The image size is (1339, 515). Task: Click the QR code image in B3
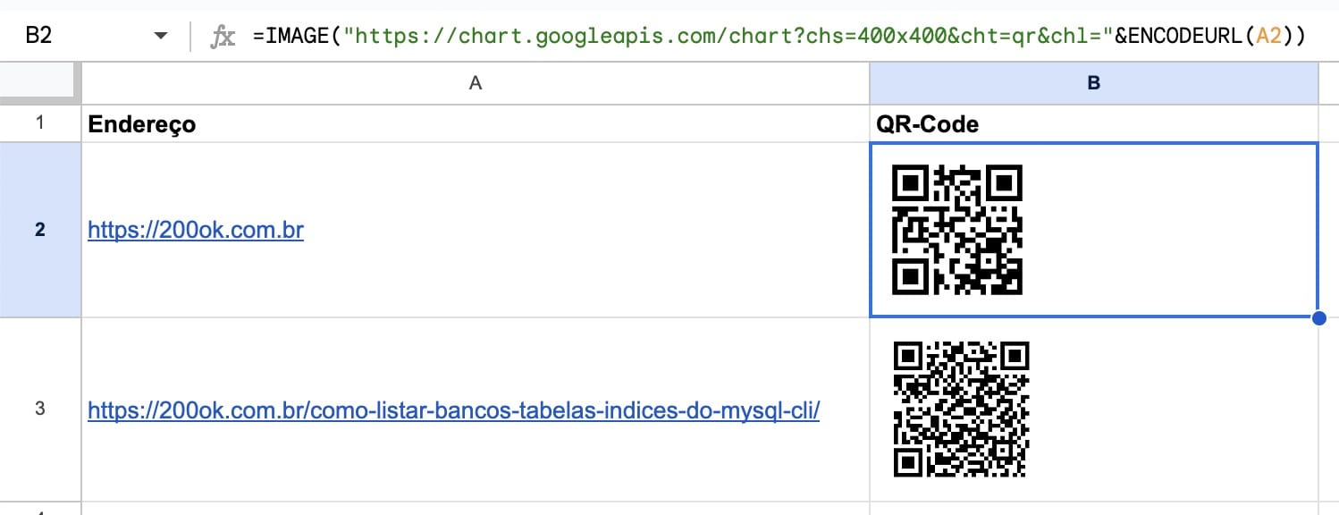(961, 409)
